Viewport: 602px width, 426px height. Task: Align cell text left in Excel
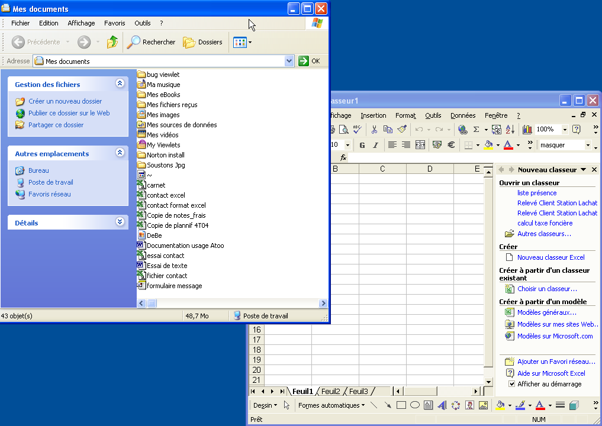(x=392, y=145)
